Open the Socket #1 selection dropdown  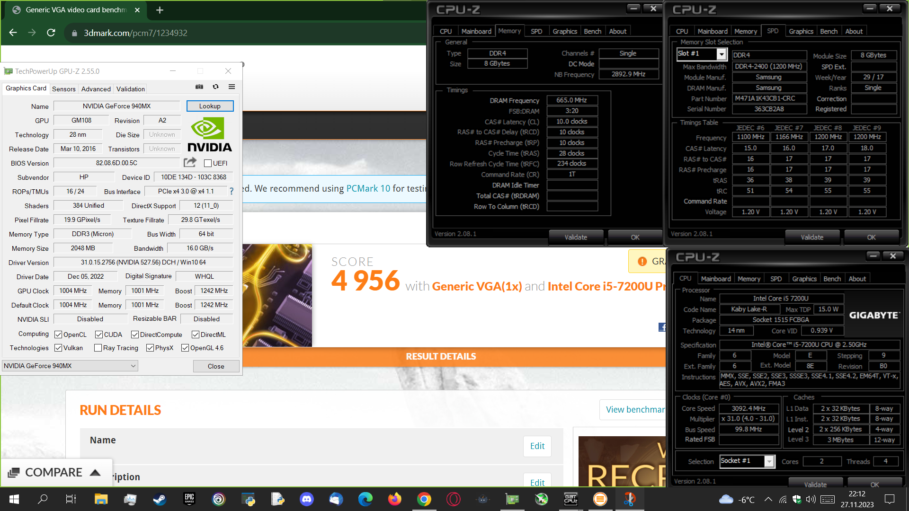769,461
